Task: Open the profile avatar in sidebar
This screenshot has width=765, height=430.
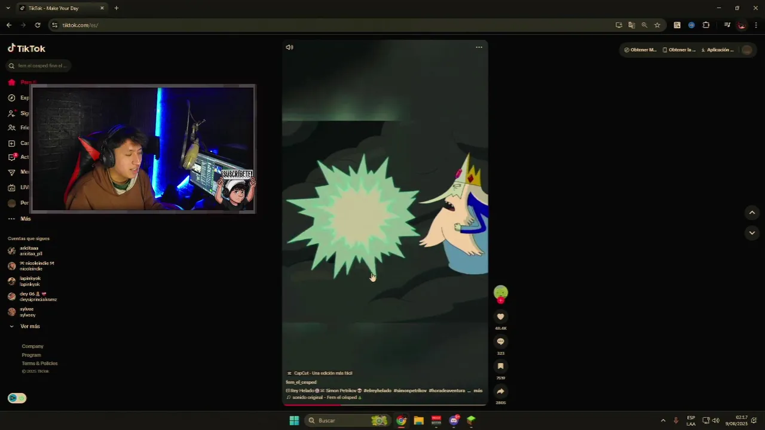Action: click(x=11, y=203)
